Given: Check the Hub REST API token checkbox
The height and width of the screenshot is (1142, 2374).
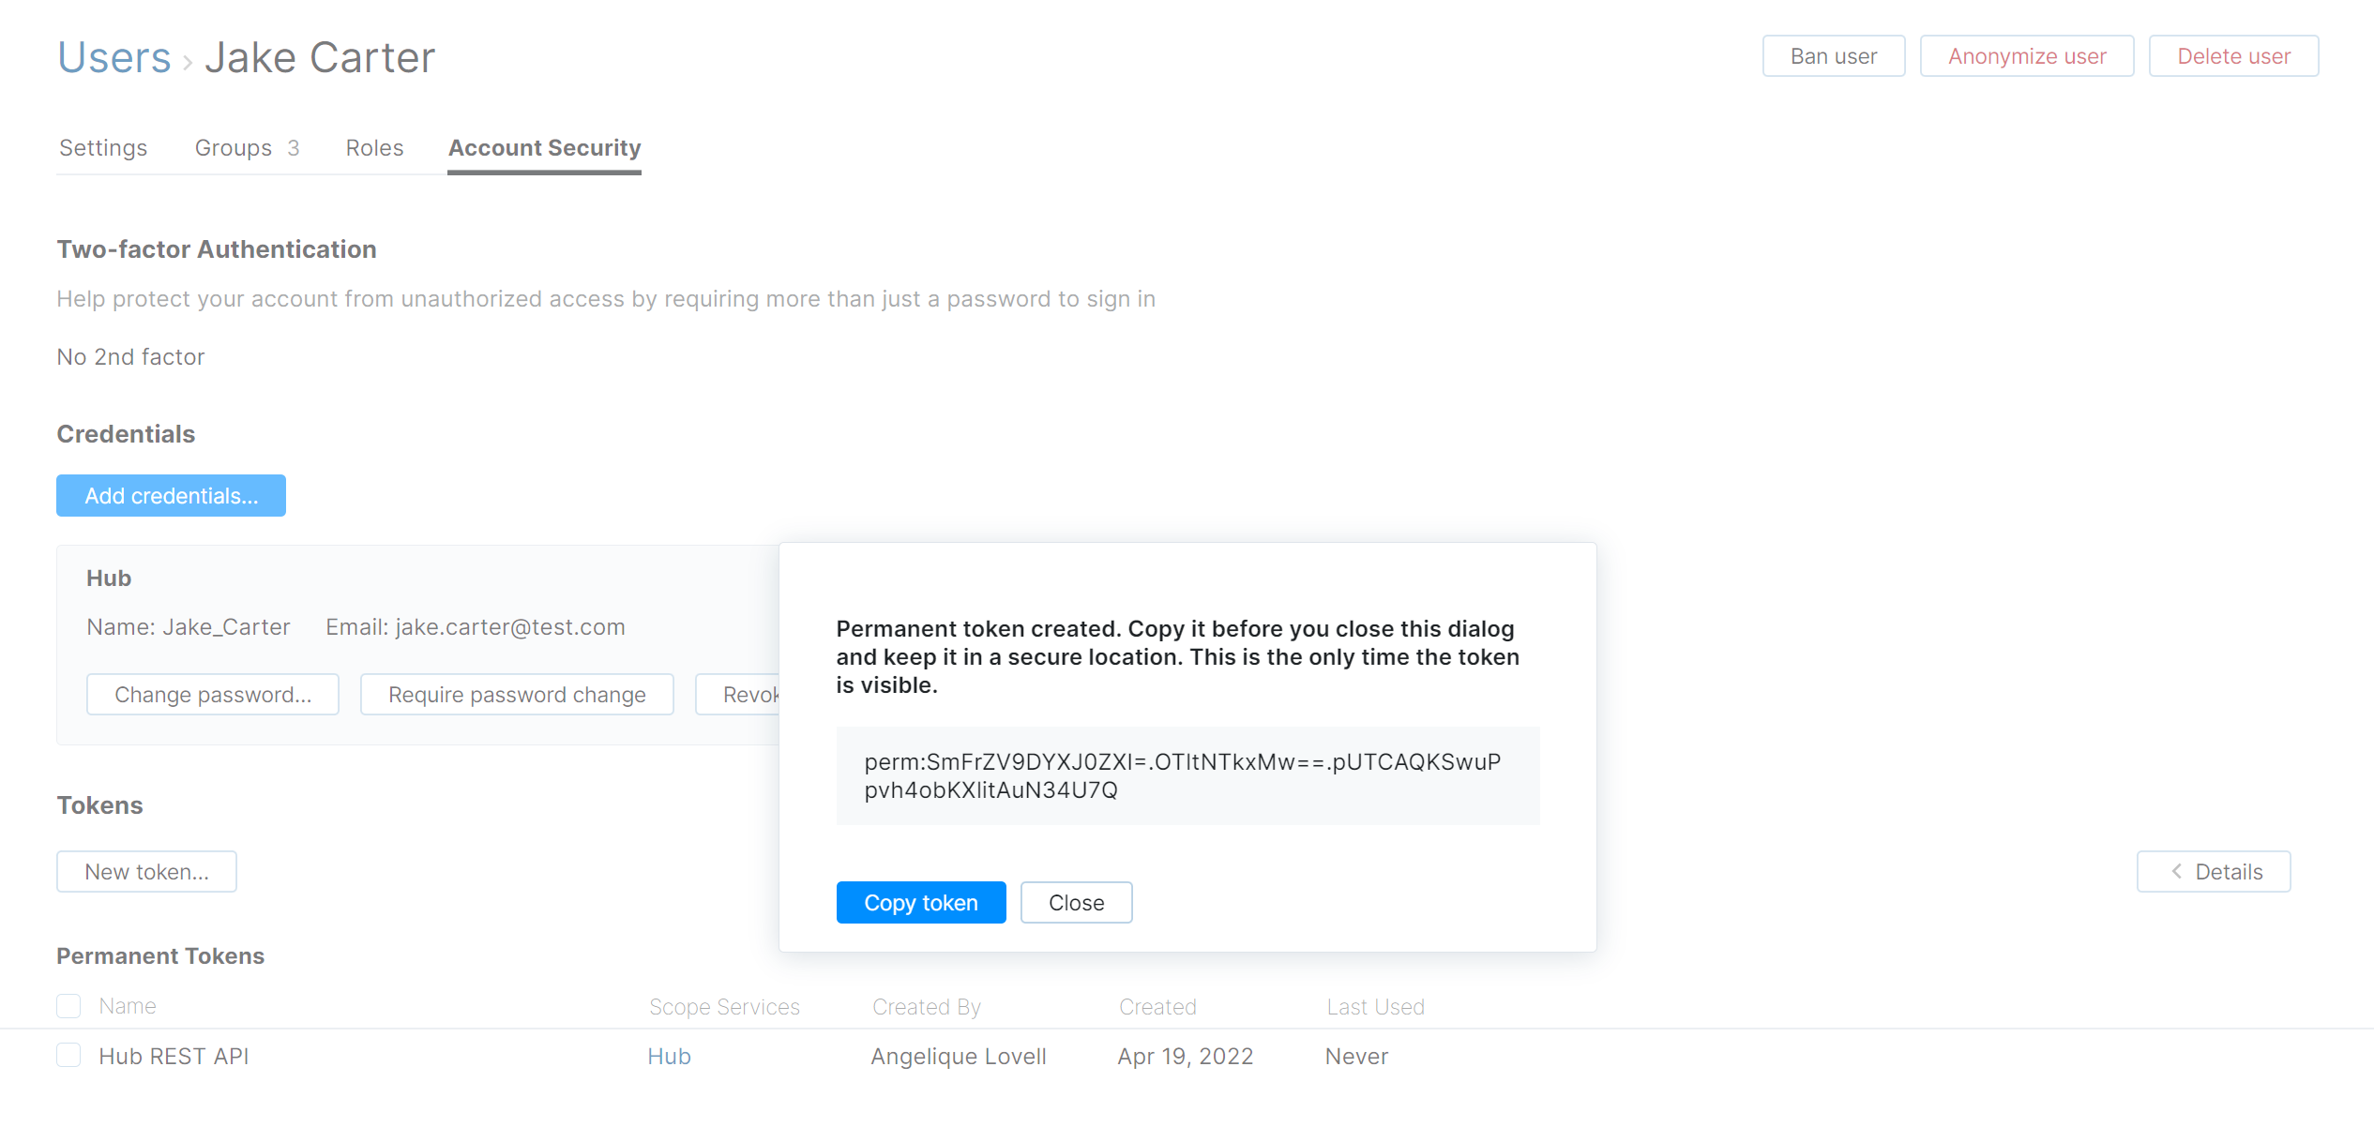Looking at the screenshot, I should click(68, 1055).
